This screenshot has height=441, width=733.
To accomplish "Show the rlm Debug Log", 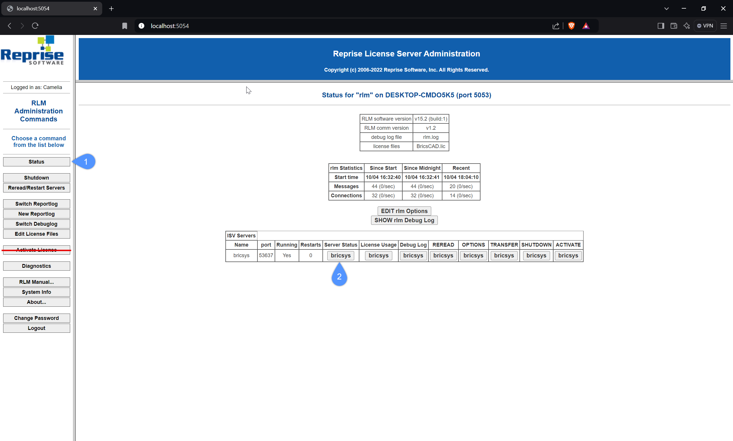I will (404, 220).
